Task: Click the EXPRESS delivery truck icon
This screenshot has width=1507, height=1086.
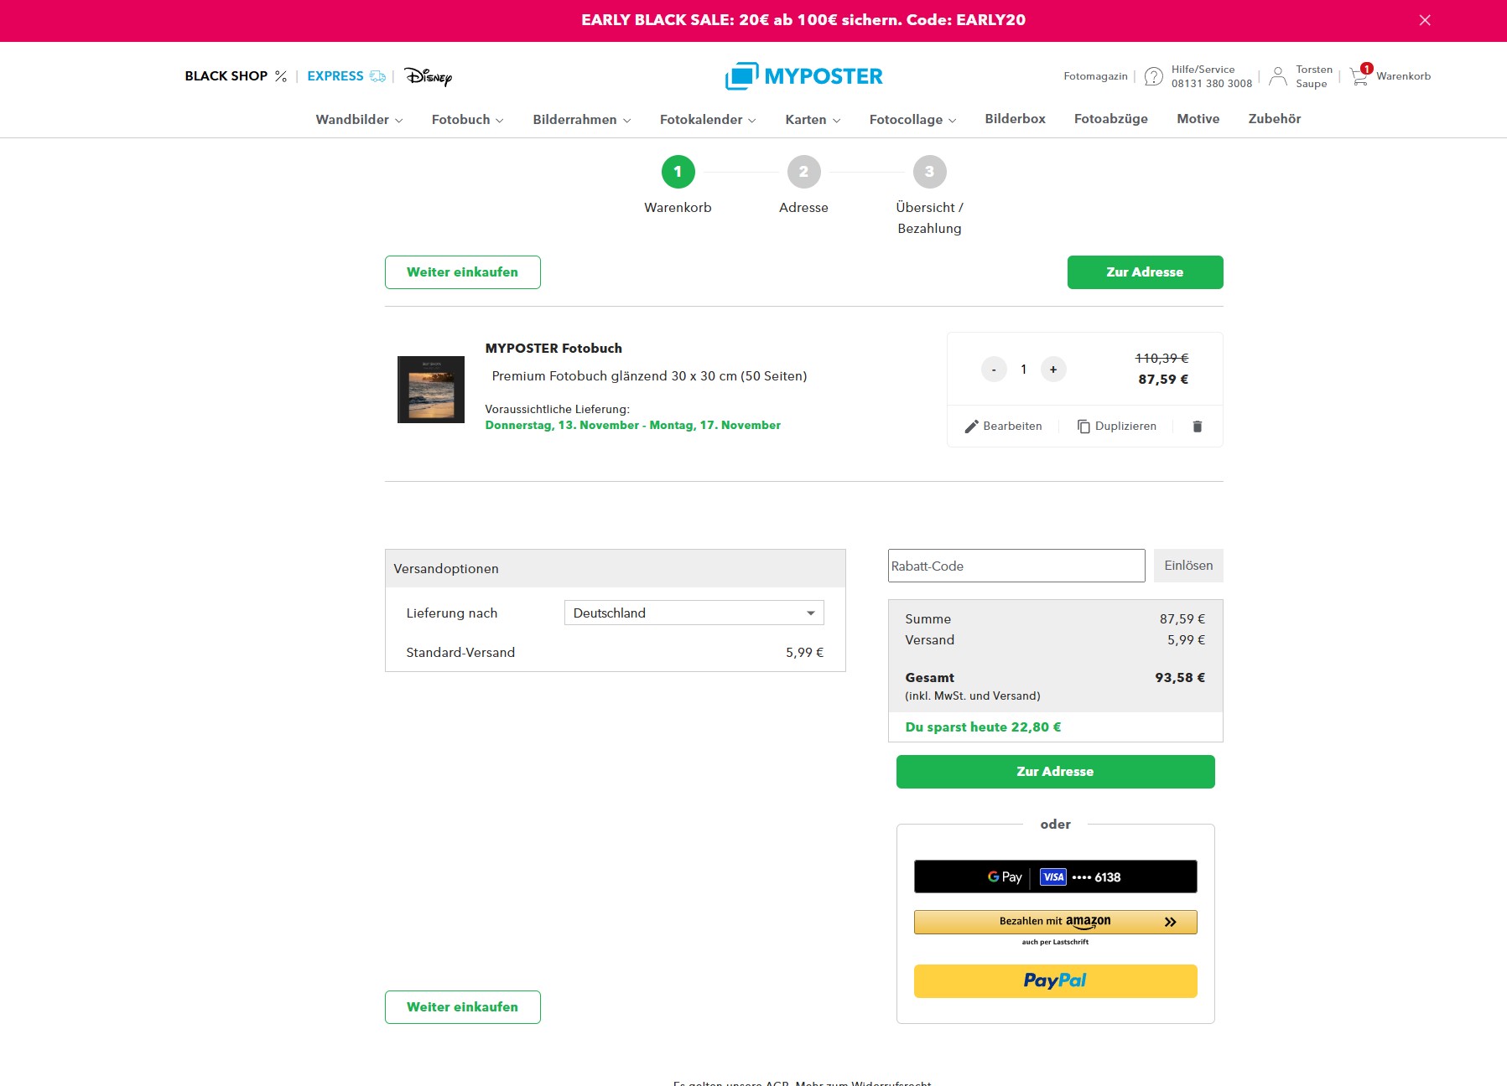Action: coord(378,76)
